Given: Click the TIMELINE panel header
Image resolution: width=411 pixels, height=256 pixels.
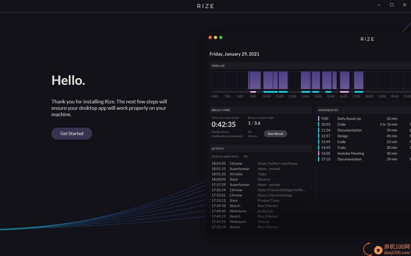Looking at the screenshot, I should tap(310, 66).
